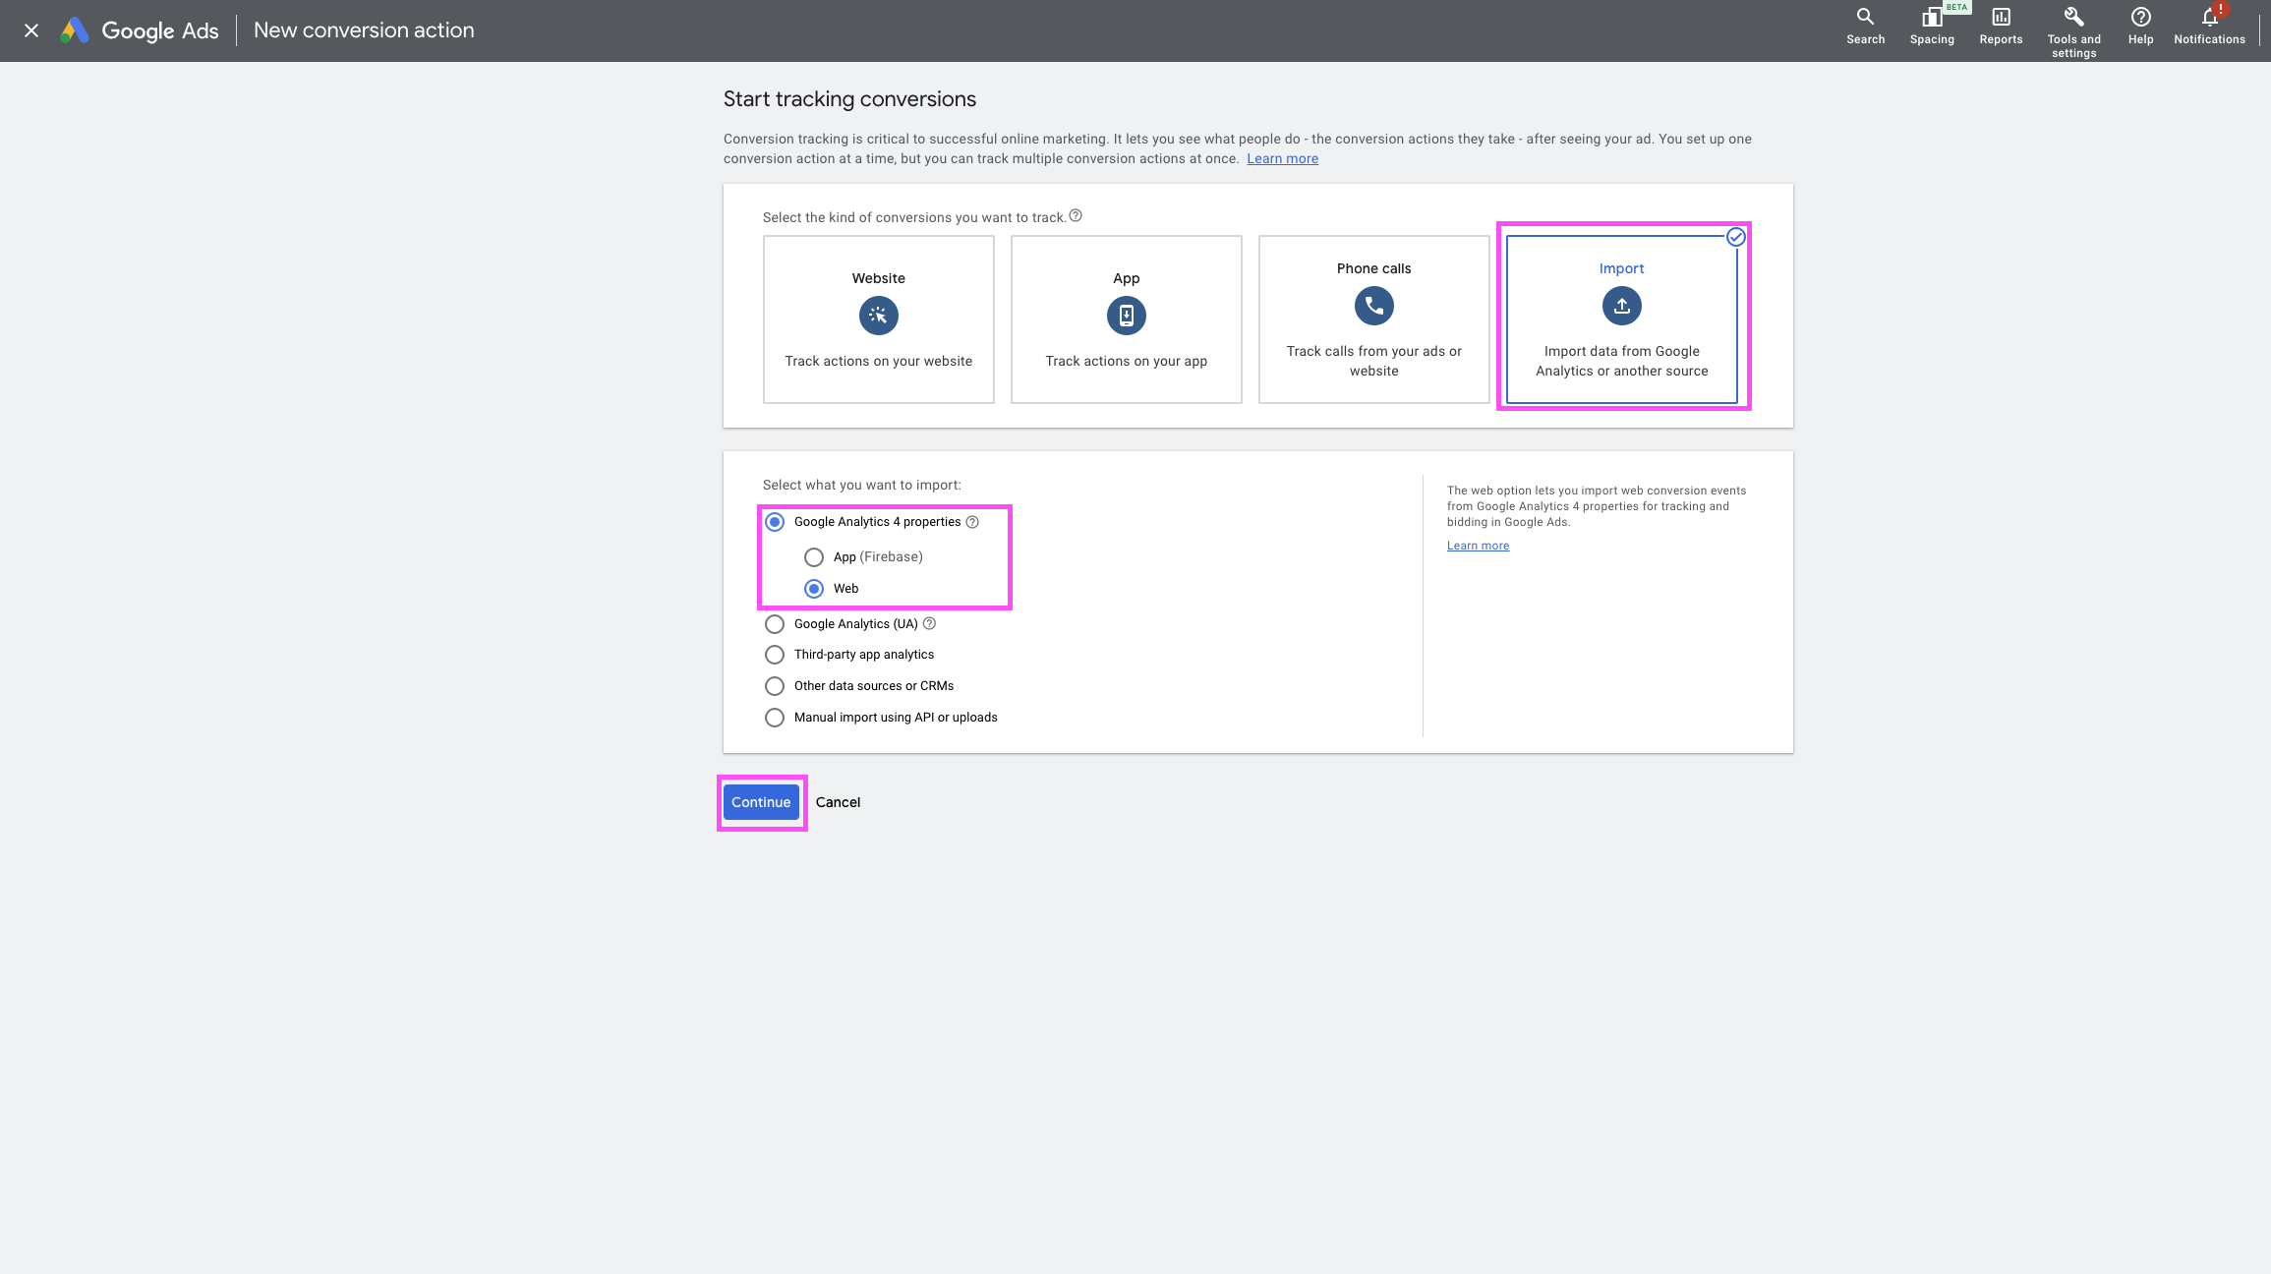Select Google Analytics (UA) radio button
The image size is (2271, 1274).
[x=775, y=624]
